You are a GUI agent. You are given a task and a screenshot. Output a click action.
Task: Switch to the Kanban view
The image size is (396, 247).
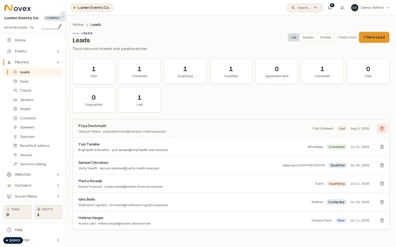tap(308, 37)
